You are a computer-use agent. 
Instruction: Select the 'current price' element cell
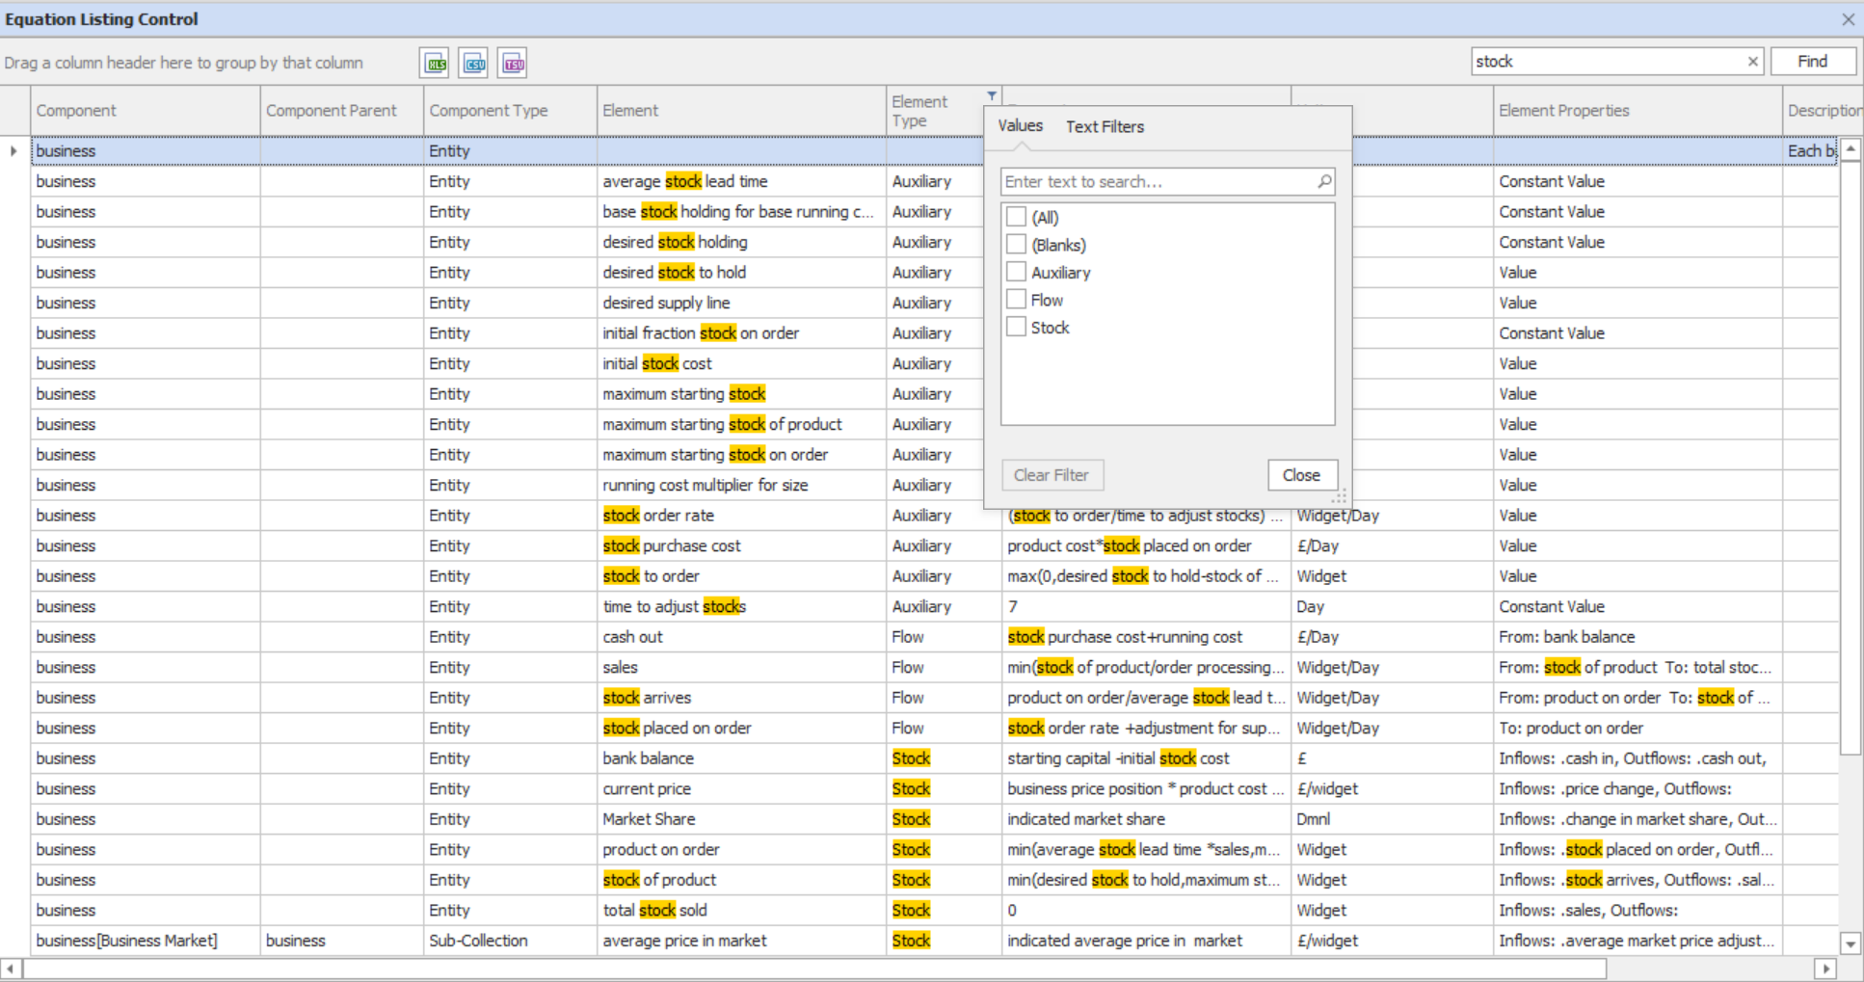(x=741, y=788)
